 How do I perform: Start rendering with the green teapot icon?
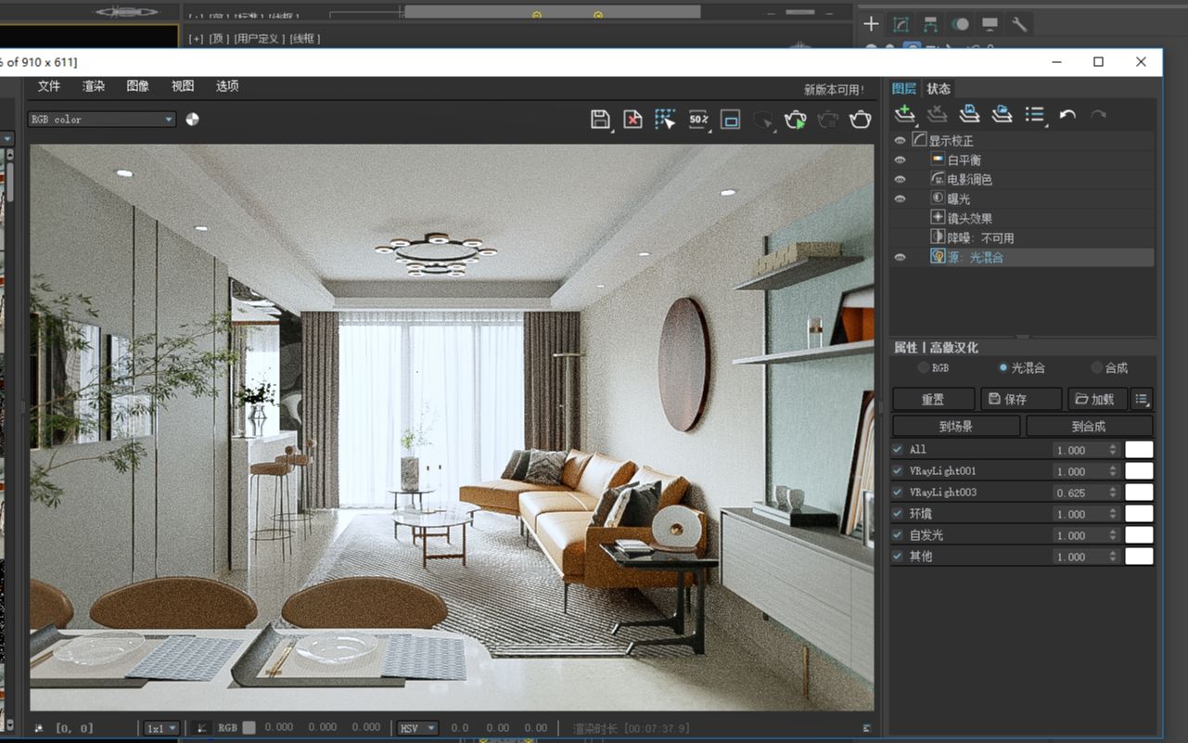pos(795,119)
